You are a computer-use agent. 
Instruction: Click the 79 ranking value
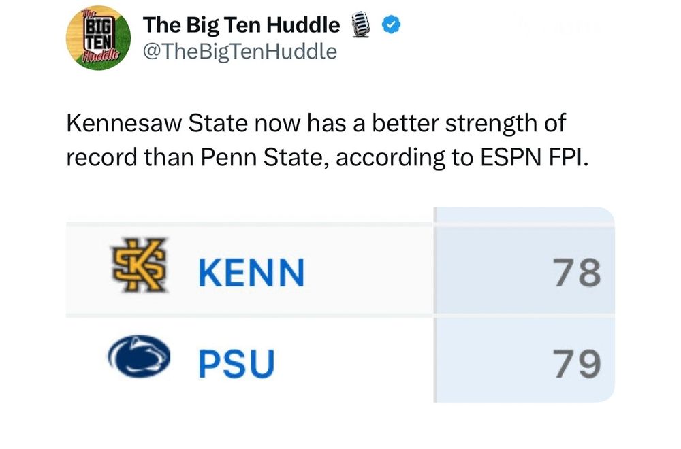coord(578,363)
